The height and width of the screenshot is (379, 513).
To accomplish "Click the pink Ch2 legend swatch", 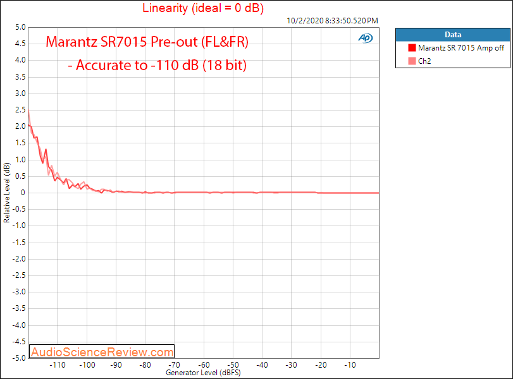I will (x=412, y=61).
